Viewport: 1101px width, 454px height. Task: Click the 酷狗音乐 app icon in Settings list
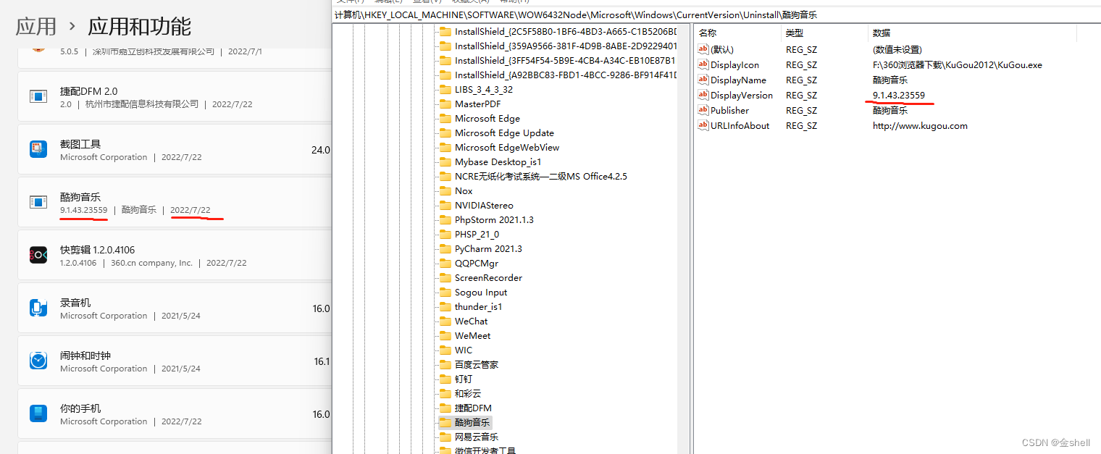38,202
